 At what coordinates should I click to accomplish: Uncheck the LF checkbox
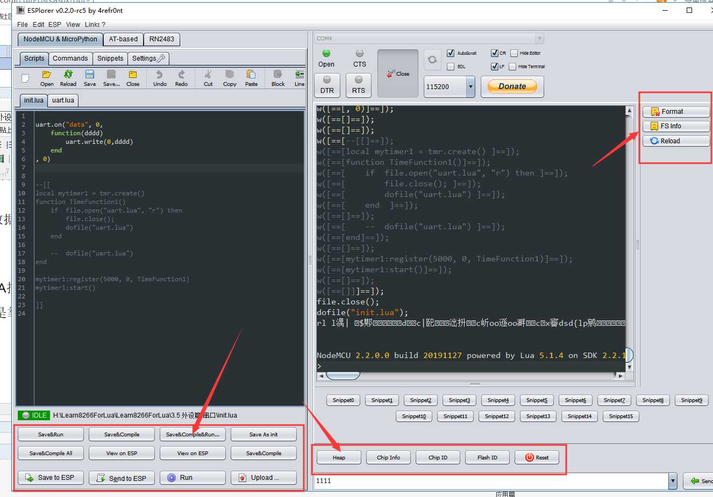[x=494, y=67]
